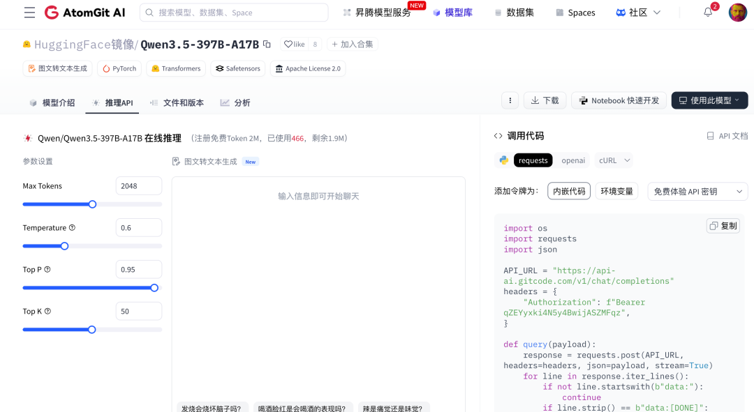The height and width of the screenshot is (412, 754).
Task: Focus the Temperature value field
Action: tap(138, 227)
